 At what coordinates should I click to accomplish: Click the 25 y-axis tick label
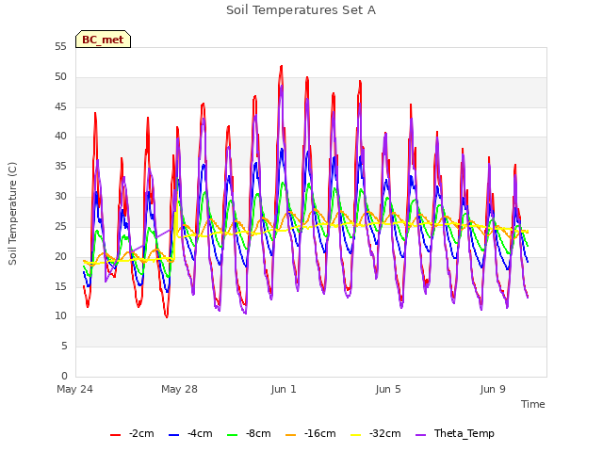[x=60, y=226]
